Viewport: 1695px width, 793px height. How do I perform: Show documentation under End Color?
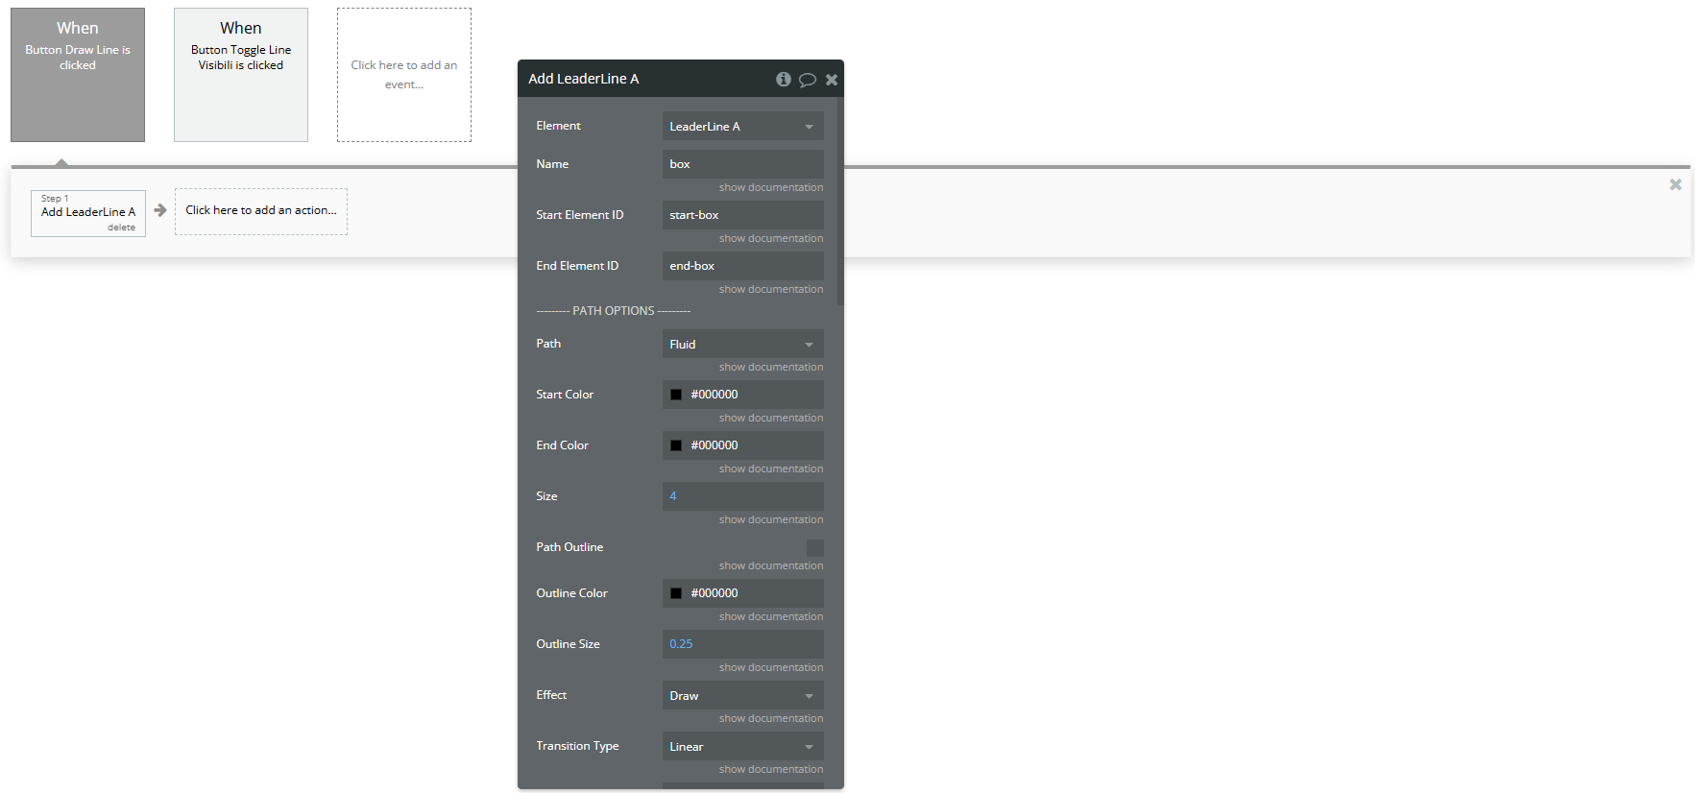click(x=771, y=469)
